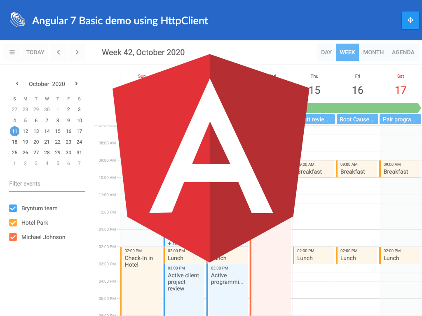Go to next week arrow
Image resolution: width=422 pixels, height=316 pixels.
pos(77,52)
